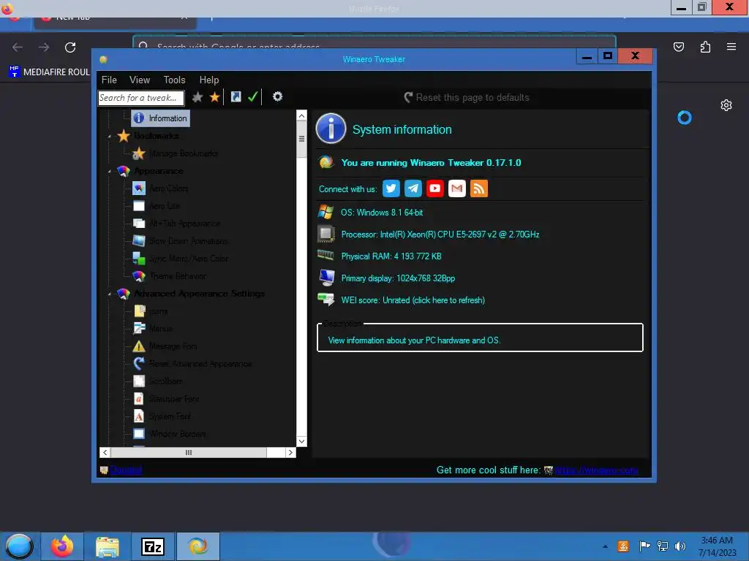The height and width of the screenshot is (561, 749).
Task: Collapse the Appearance tree node
Action: 110,171
